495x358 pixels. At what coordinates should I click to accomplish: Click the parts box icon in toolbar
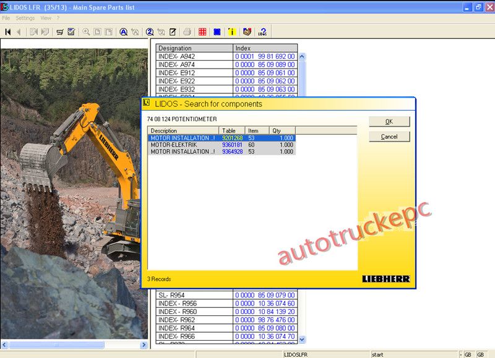pos(247,32)
